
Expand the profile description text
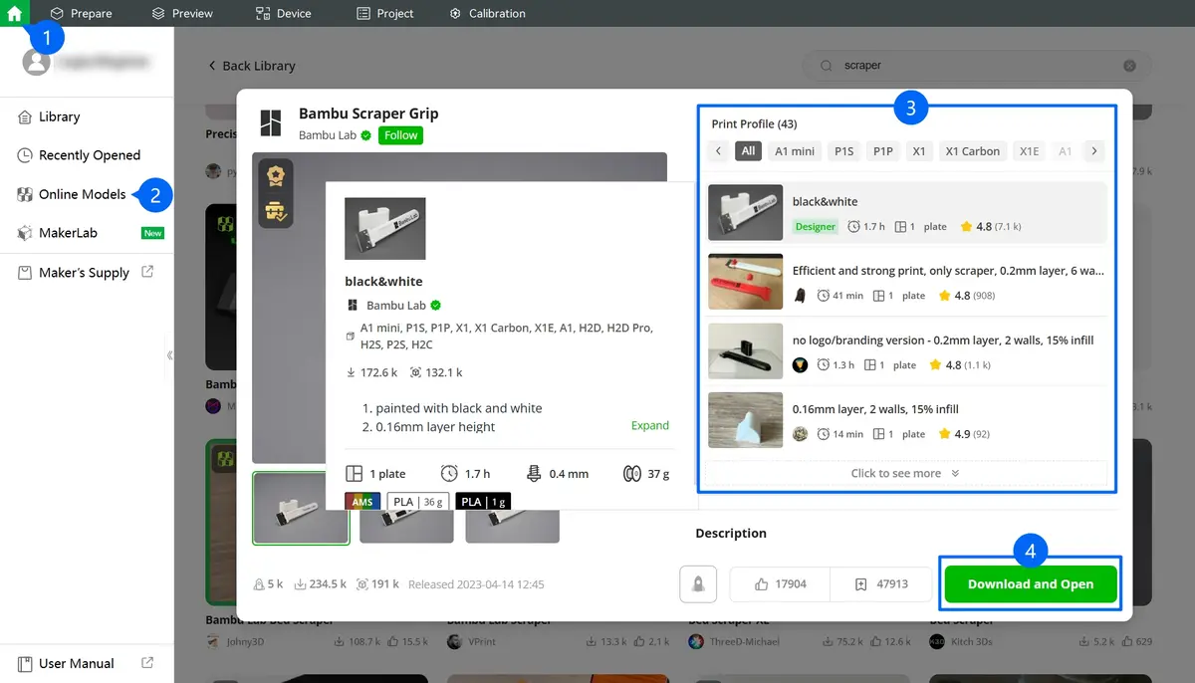649,425
